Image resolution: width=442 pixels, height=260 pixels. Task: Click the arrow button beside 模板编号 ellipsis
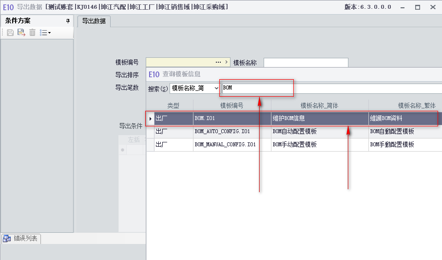[226, 62]
